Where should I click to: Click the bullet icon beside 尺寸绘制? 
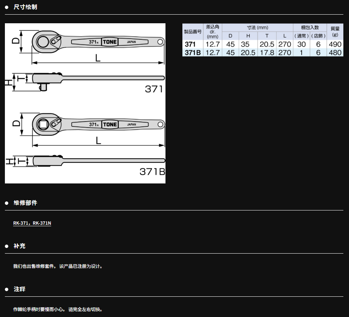6,7
